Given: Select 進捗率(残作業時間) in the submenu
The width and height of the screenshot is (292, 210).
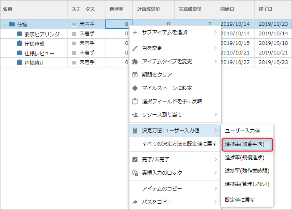Looking at the screenshot, I should (247, 171).
